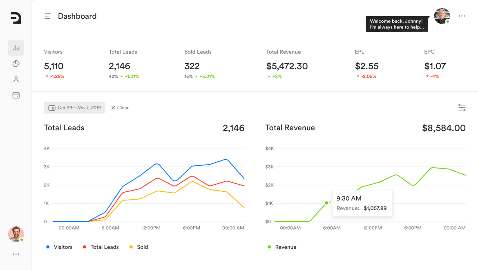Viewport: 478px width, 270px height.
Task: Open the top-right three-dot options menu
Action: coord(462,16)
